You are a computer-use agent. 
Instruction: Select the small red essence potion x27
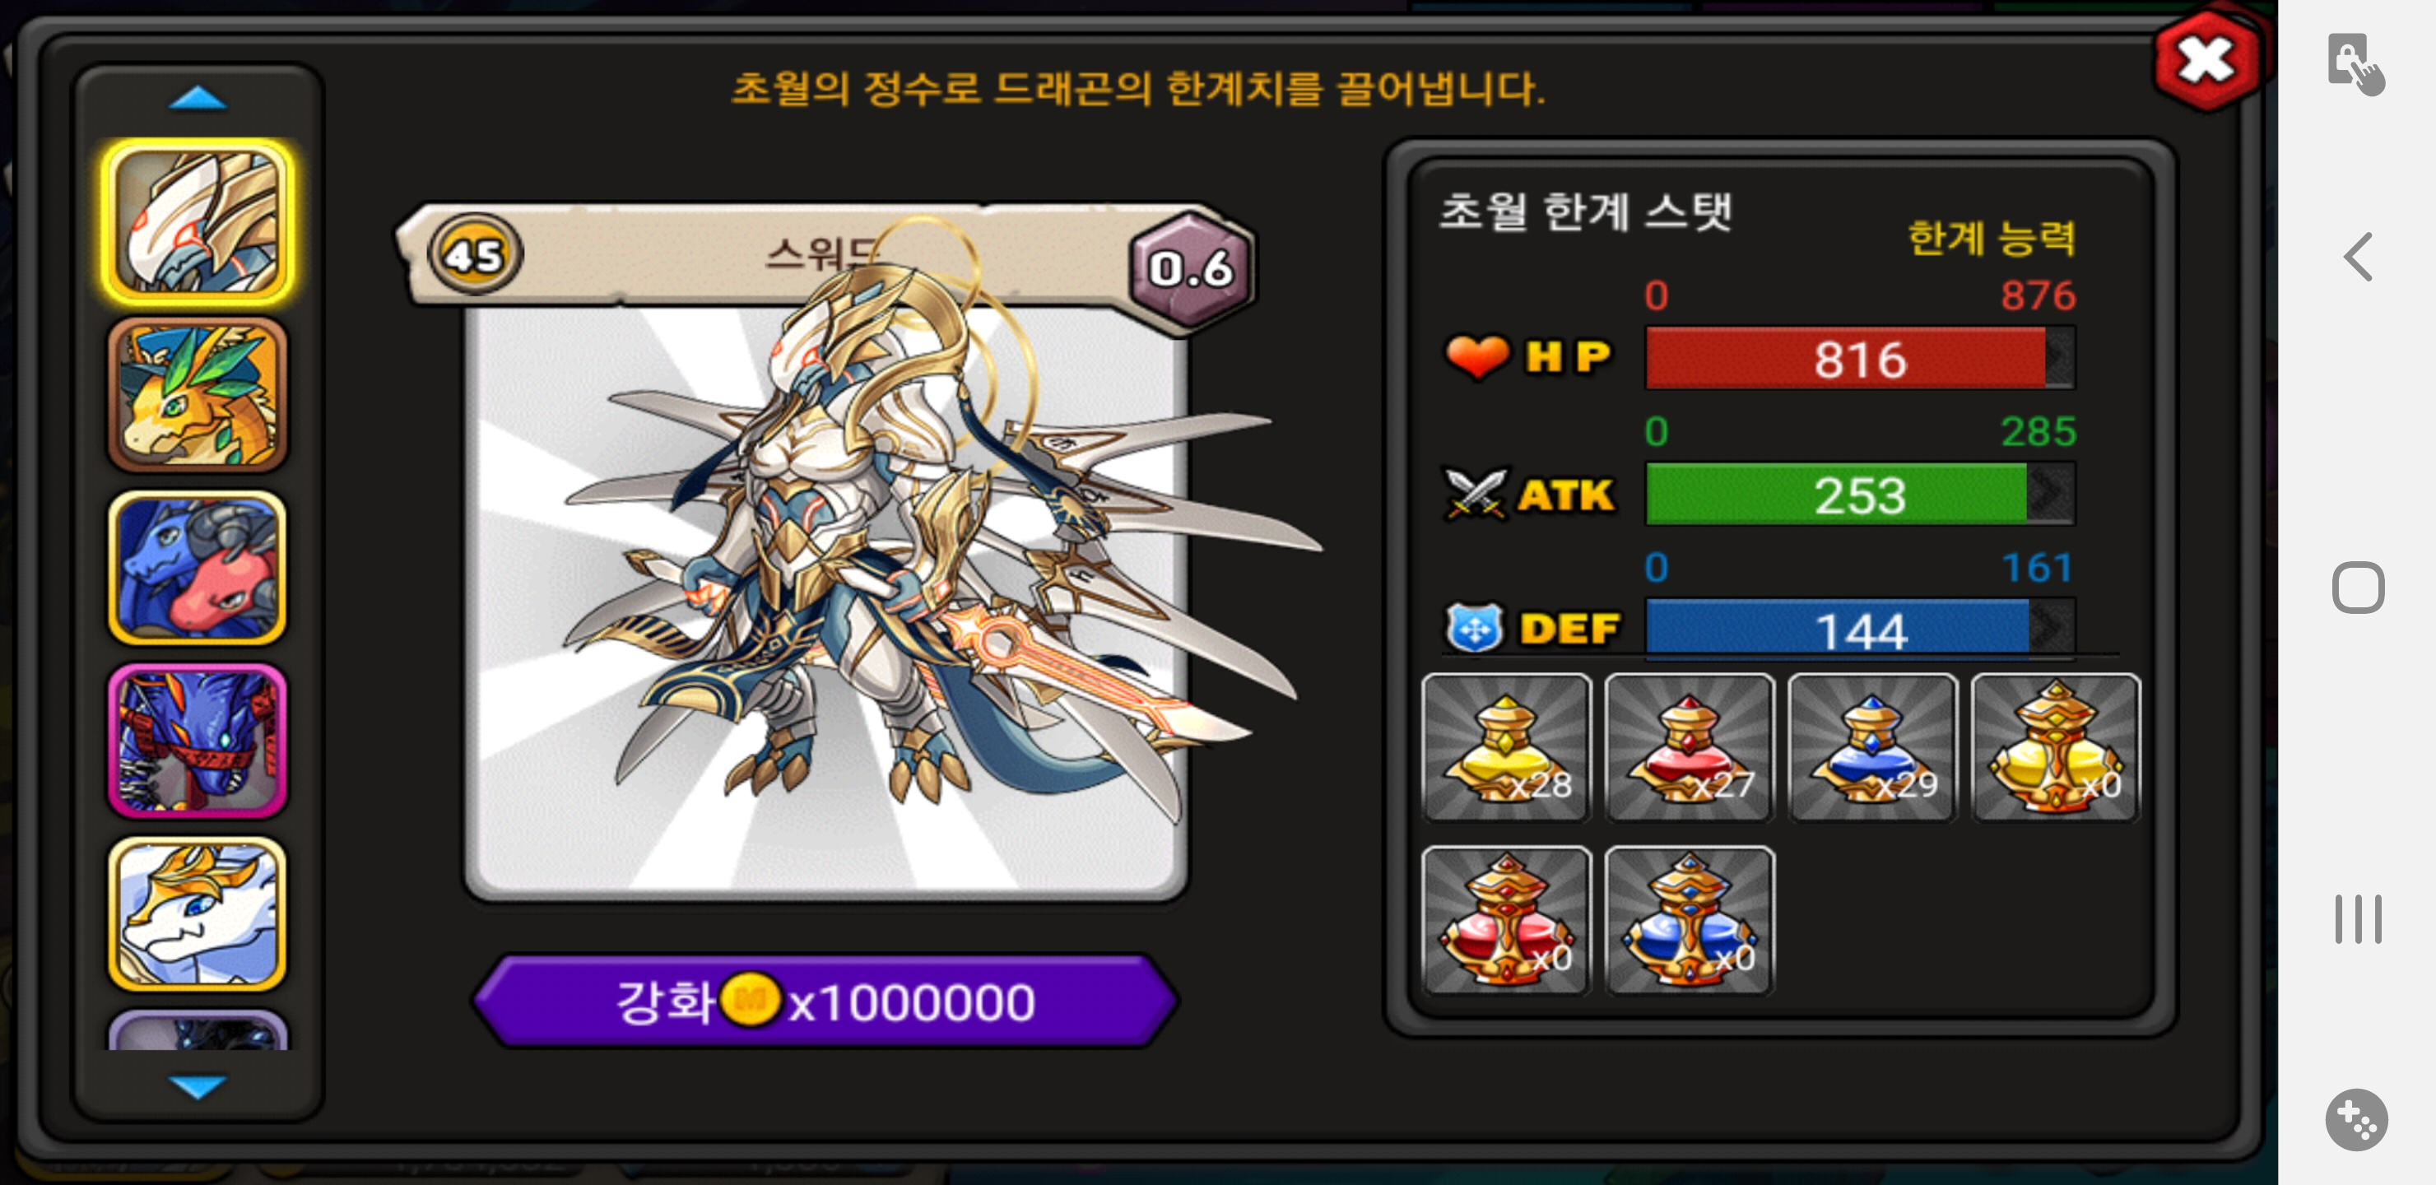point(1689,747)
